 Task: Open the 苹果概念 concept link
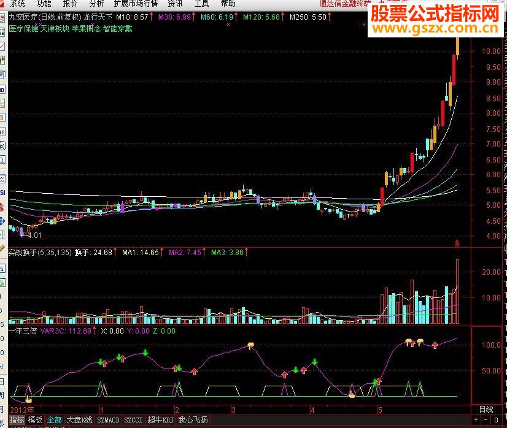coord(86,29)
